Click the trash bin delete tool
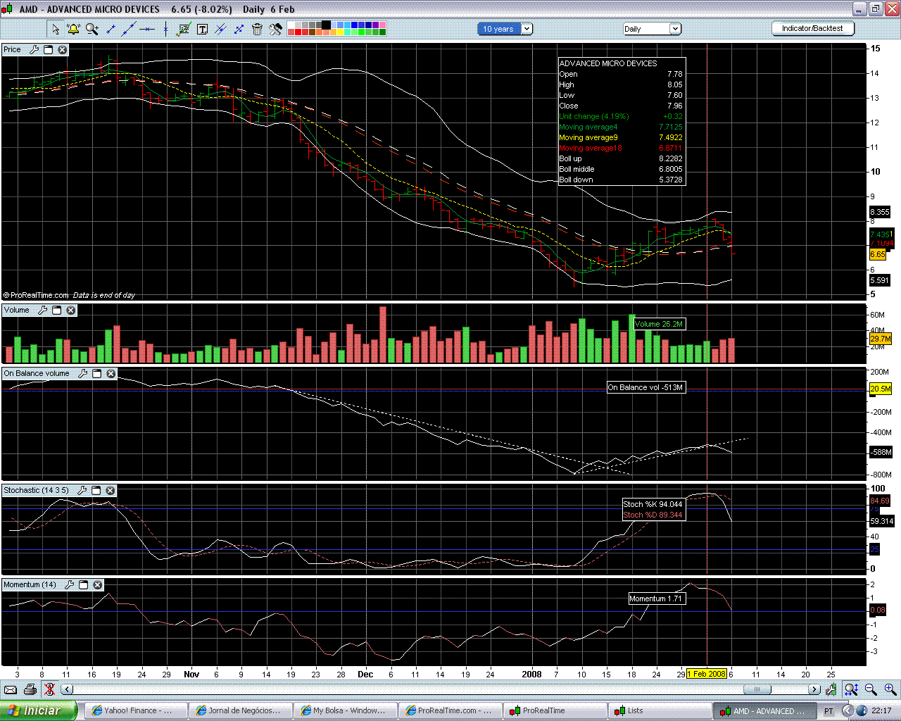 [x=256, y=29]
